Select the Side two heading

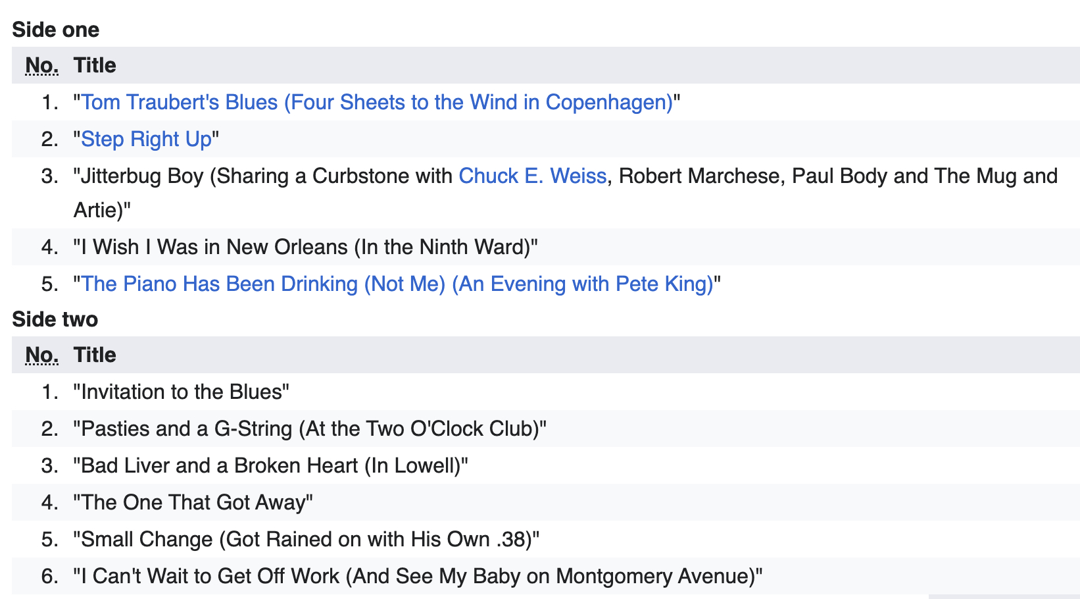[x=55, y=319]
